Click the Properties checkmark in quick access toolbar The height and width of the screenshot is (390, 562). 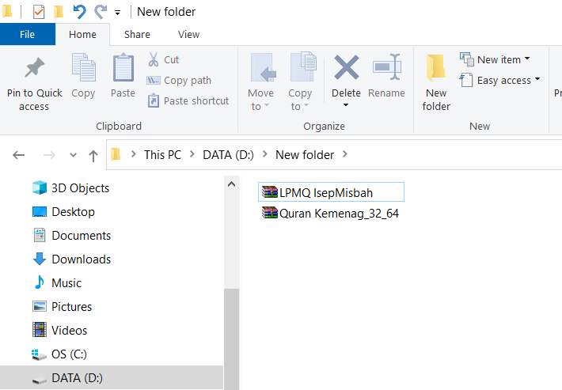(x=38, y=12)
